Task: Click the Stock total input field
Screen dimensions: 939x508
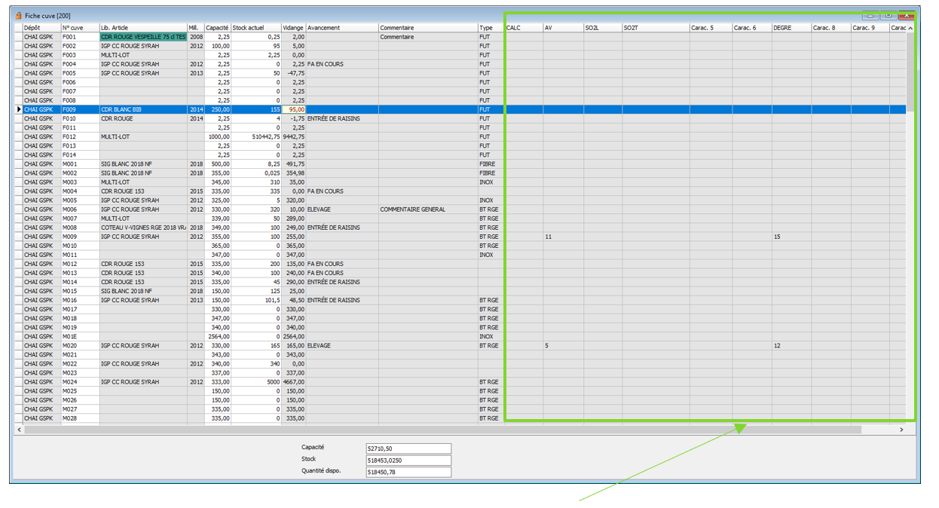Action: click(x=408, y=461)
